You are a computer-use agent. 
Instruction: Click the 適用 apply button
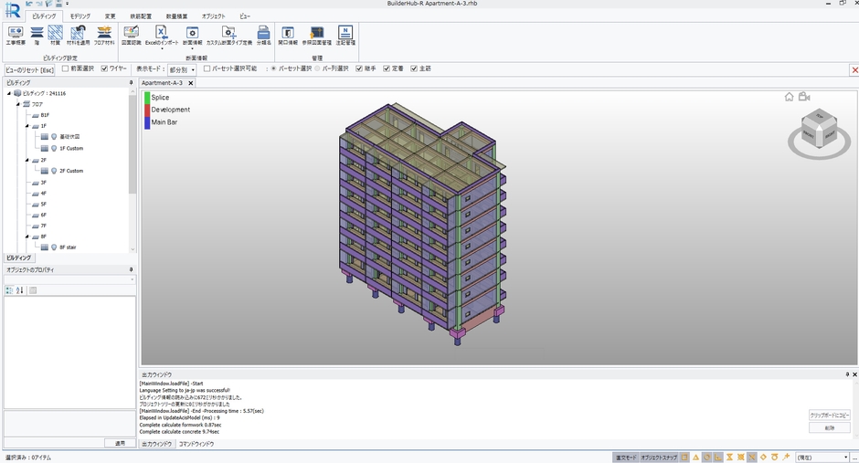pos(120,443)
